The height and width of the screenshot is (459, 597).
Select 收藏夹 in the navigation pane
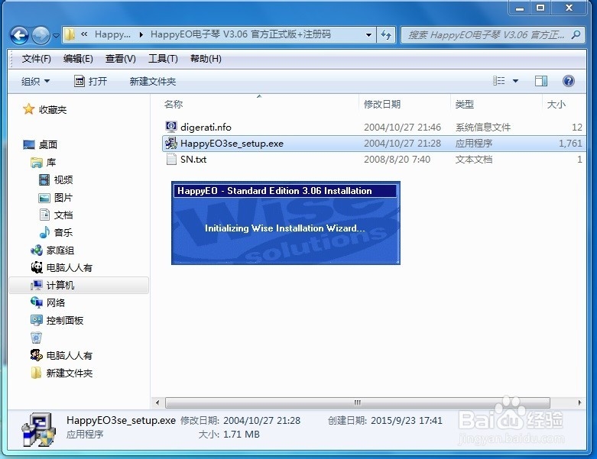click(x=53, y=109)
